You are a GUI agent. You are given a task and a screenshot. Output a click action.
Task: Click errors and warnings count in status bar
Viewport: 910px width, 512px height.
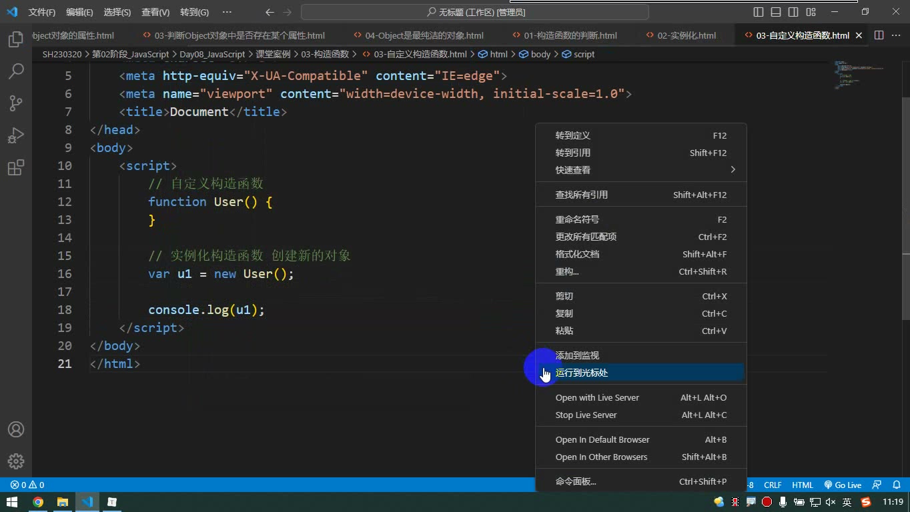point(27,485)
